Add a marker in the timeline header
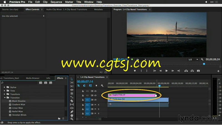The width and height of the screenshot is (222, 125). pos(96,86)
